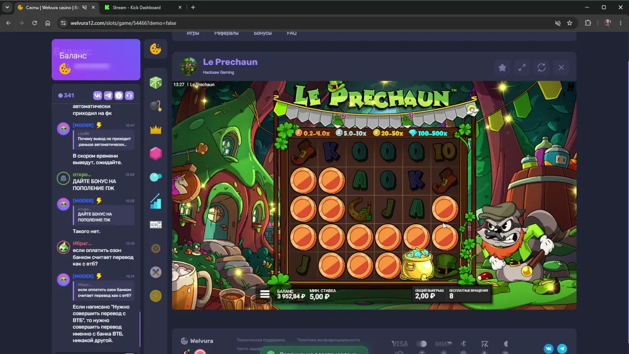
Task: Close the Le Prechaun game panel
Action: tap(561, 67)
